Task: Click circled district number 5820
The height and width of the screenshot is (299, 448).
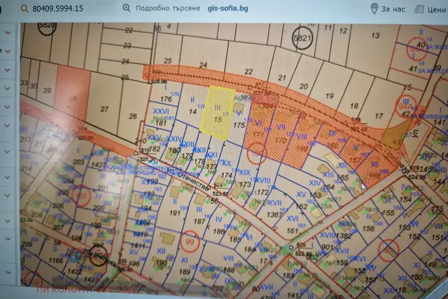Action: (x=47, y=26)
